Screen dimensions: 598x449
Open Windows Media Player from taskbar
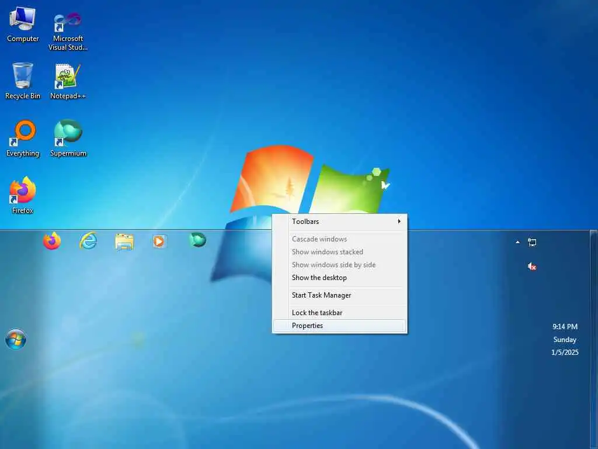pyautogui.click(x=159, y=241)
